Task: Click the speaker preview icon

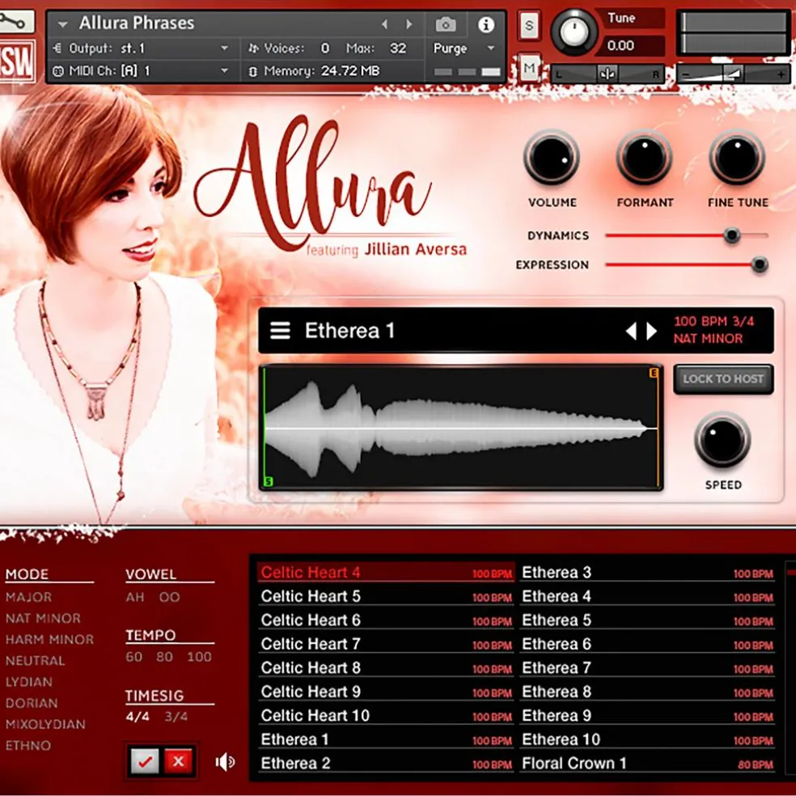Action: click(225, 761)
